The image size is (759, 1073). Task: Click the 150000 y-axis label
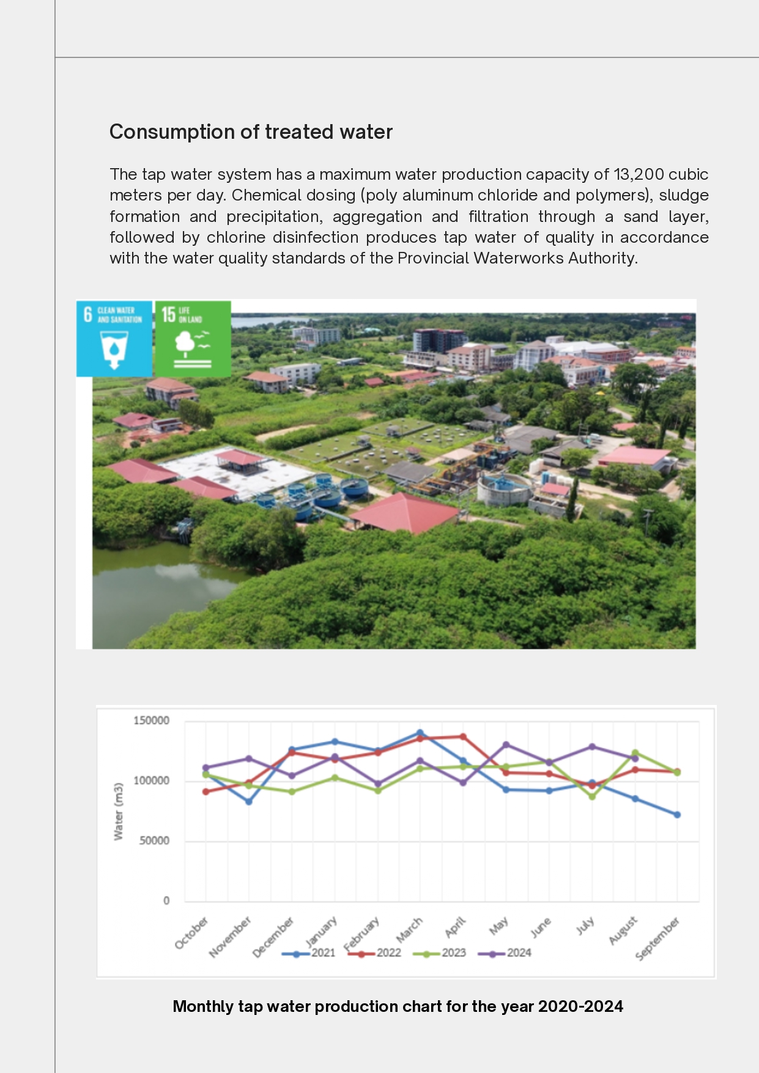click(151, 721)
